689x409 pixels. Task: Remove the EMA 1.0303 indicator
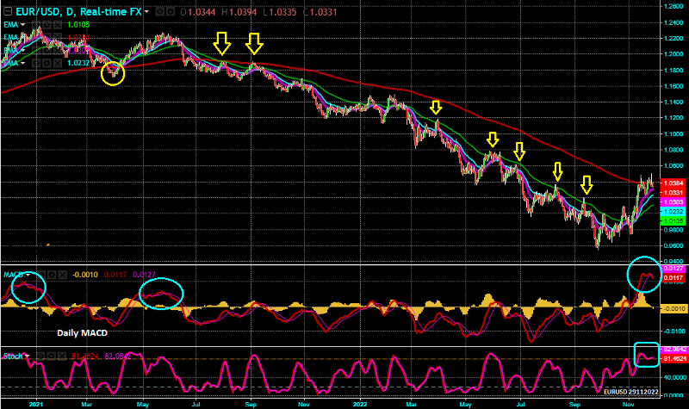tap(57, 51)
